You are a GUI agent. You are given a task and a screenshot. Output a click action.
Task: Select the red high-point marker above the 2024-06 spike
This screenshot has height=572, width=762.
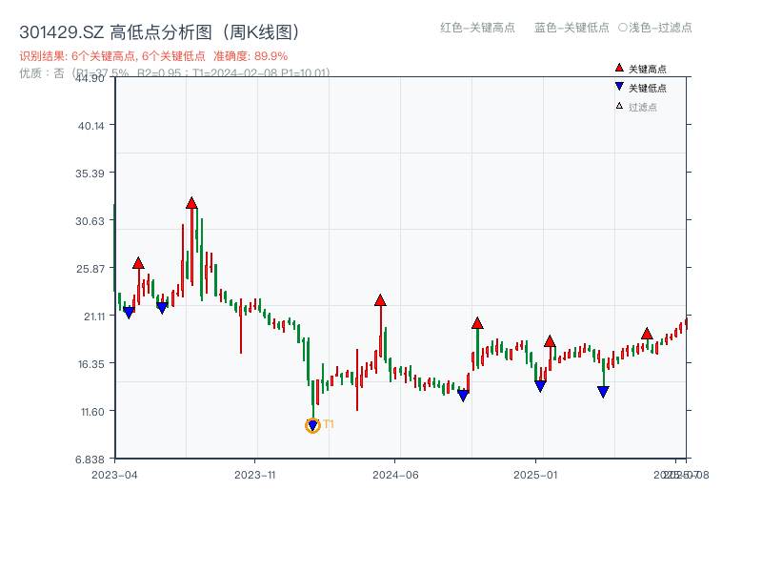tap(381, 300)
